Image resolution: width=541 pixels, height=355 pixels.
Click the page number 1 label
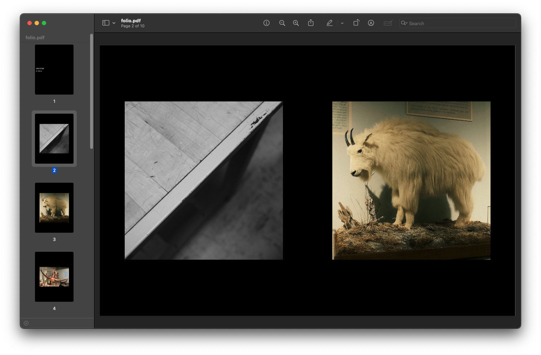(x=54, y=101)
